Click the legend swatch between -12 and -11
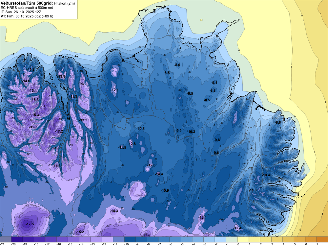The height and width of the screenshot is (246, 328). pos(107,239)
